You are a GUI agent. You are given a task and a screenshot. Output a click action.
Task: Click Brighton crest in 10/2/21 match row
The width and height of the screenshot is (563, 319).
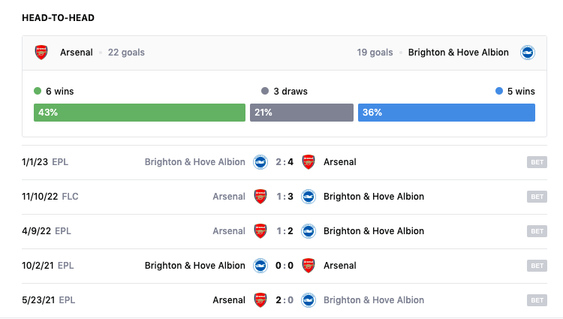click(x=260, y=266)
